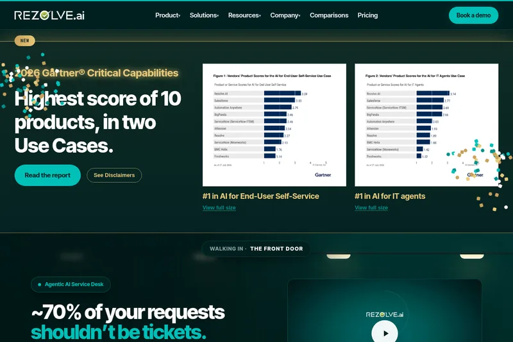The height and width of the screenshot is (342, 513).
Task: Click the 'Highest score of 10 products' headline
Action: click(97, 122)
